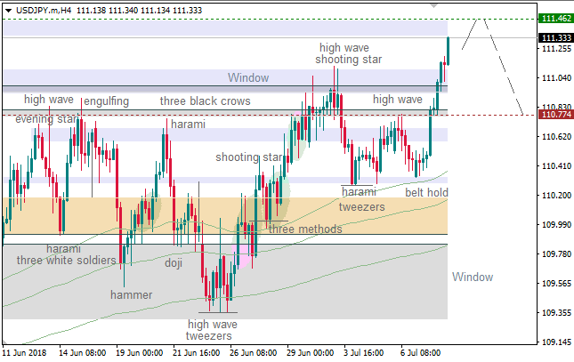This screenshot has height=362, width=574.
Task: Select the 'three black crows' pattern label
Action: point(205,101)
